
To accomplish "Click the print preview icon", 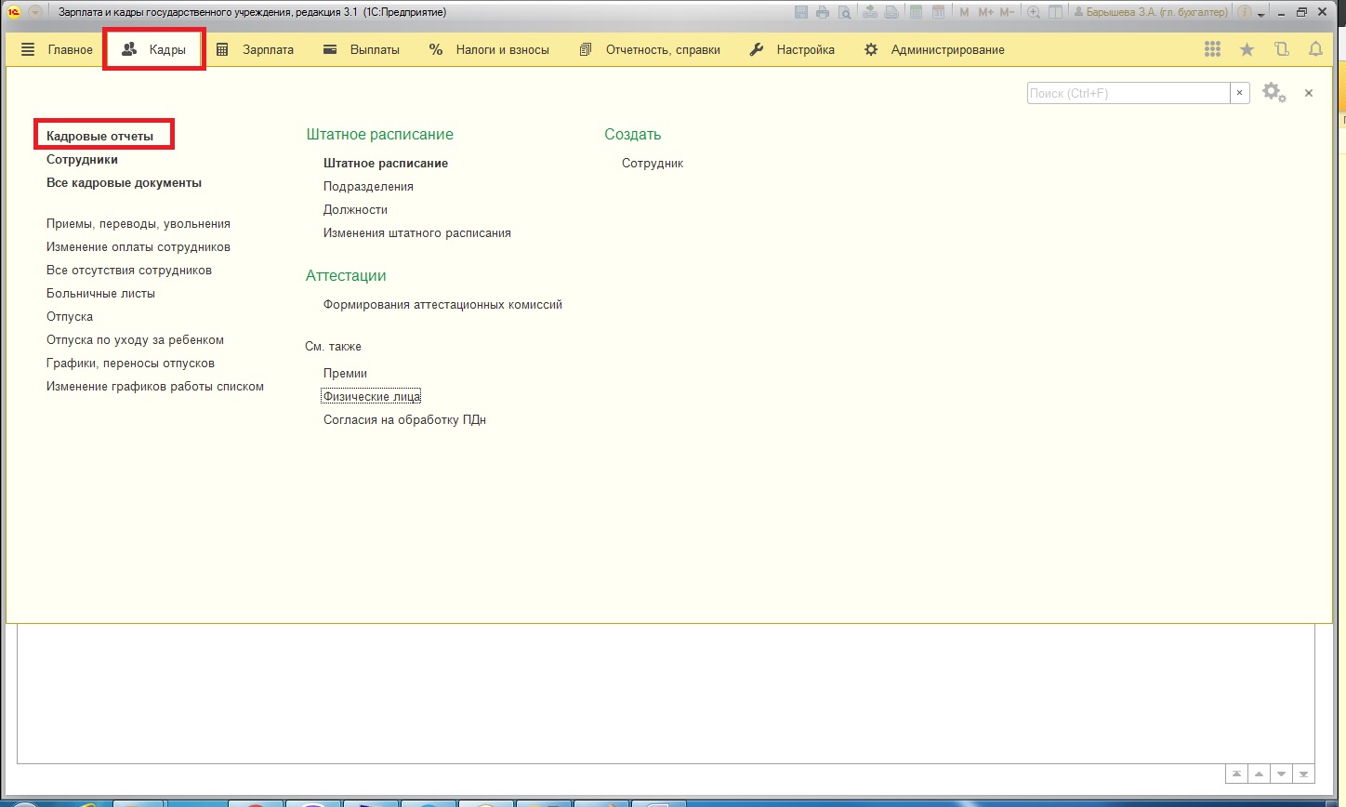I will click(845, 12).
